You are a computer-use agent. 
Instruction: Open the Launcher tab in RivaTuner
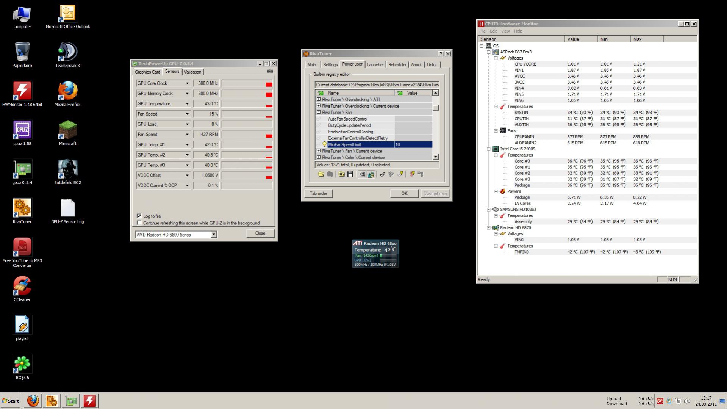(x=375, y=65)
